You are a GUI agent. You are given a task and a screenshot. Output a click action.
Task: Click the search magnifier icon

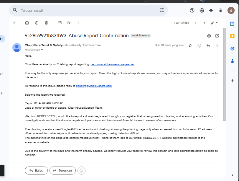coord(15,10)
